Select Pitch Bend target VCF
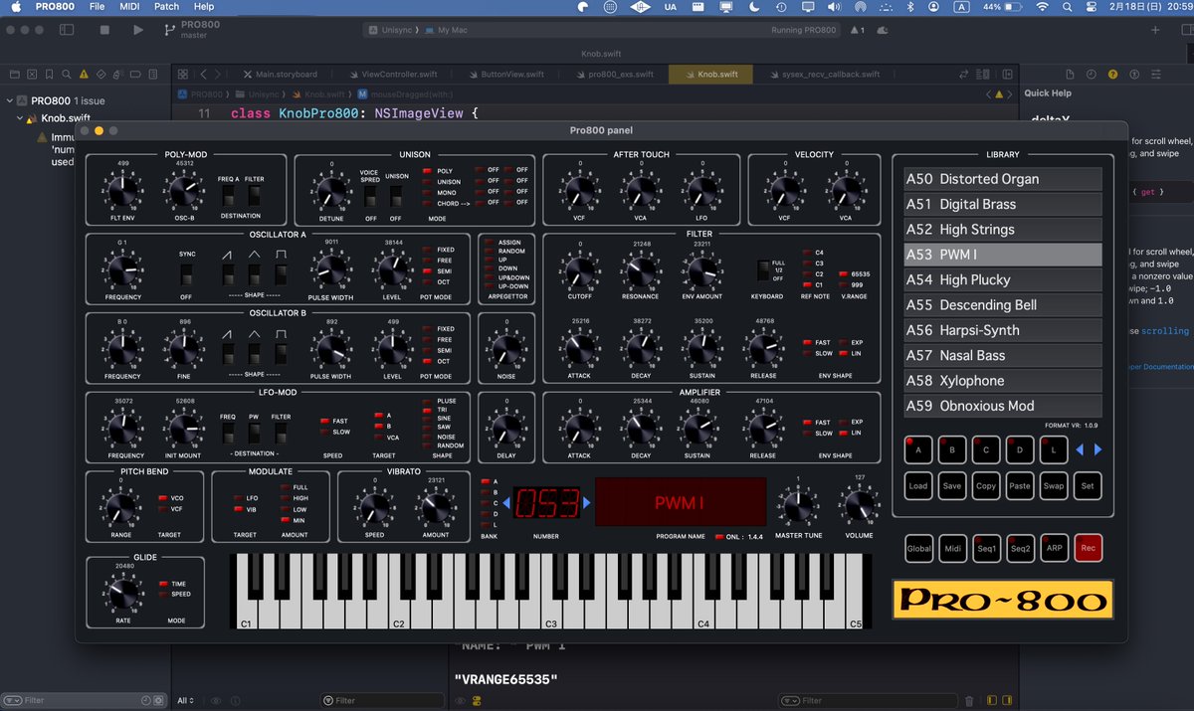1194x711 pixels. (163, 509)
